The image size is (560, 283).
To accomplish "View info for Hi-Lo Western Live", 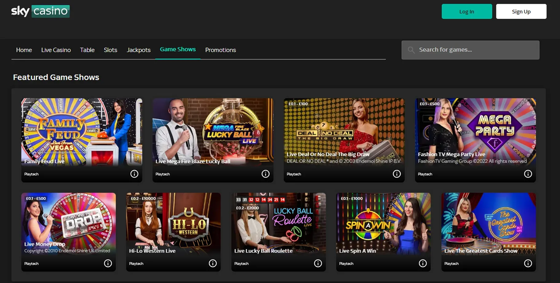I will click(x=213, y=263).
